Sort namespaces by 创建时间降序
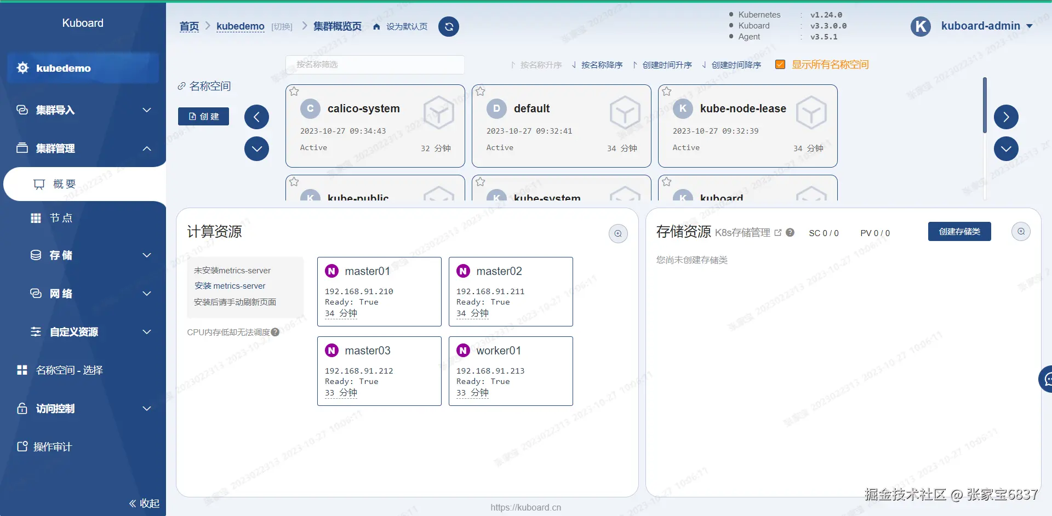This screenshot has height=516, width=1052. (731, 65)
